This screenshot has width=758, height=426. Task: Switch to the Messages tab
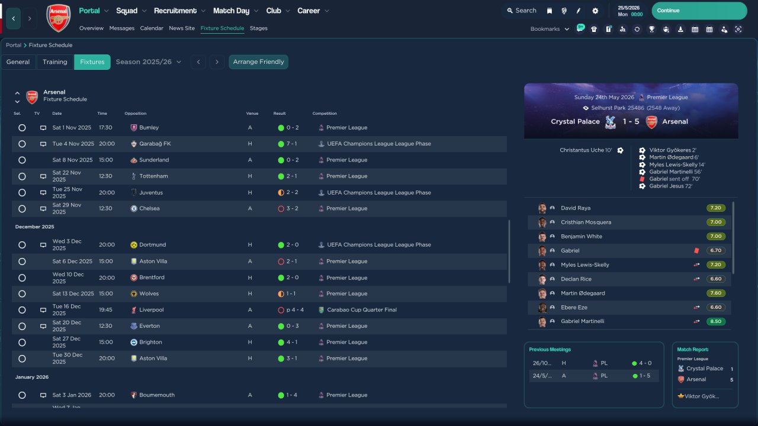tap(122, 28)
